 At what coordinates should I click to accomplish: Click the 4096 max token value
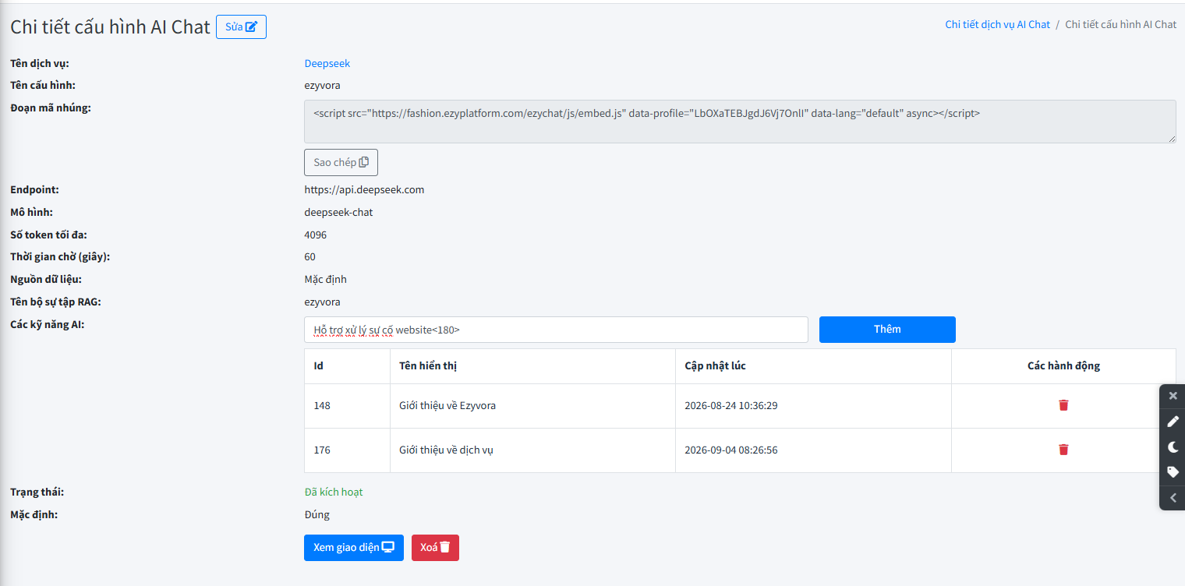316,235
